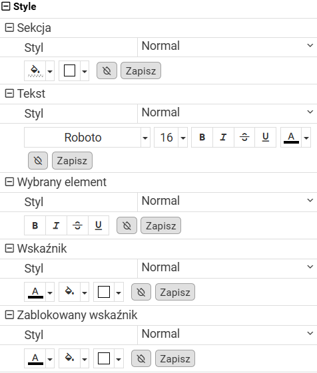Toggle underline in Wybrany element section
Screen dimensions: 317x373
point(99,225)
